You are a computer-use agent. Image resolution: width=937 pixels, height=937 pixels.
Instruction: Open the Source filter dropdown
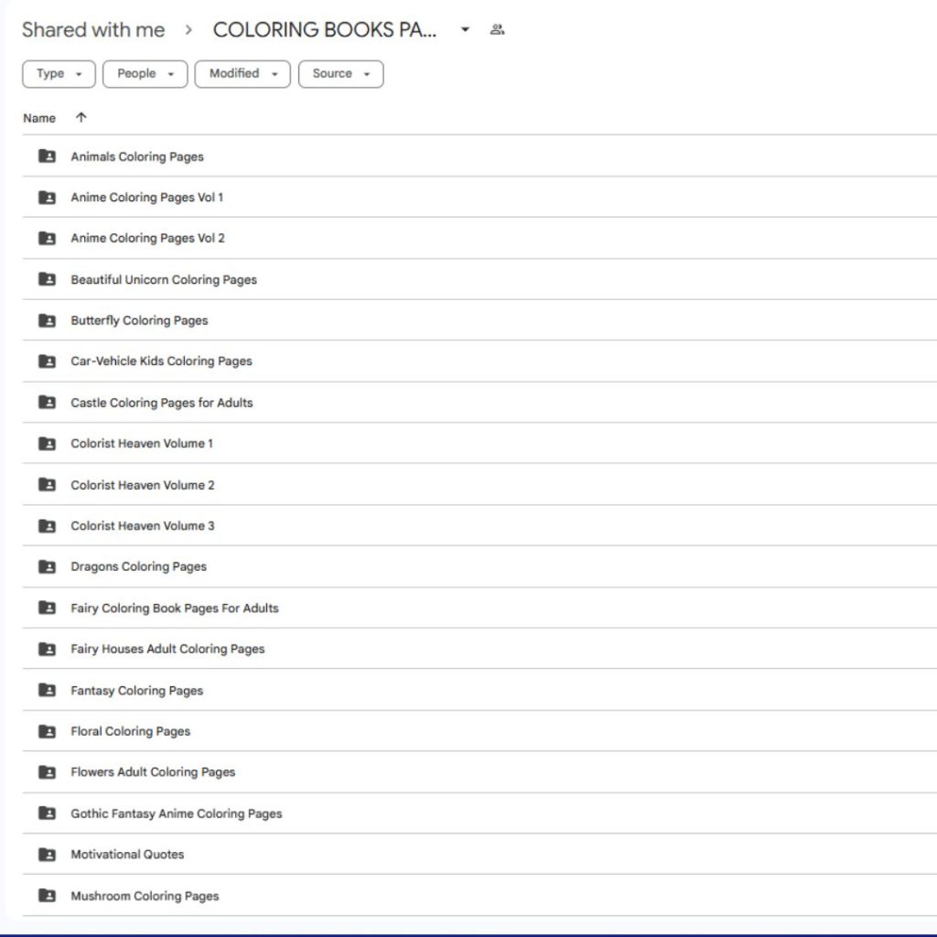click(340, 74)
